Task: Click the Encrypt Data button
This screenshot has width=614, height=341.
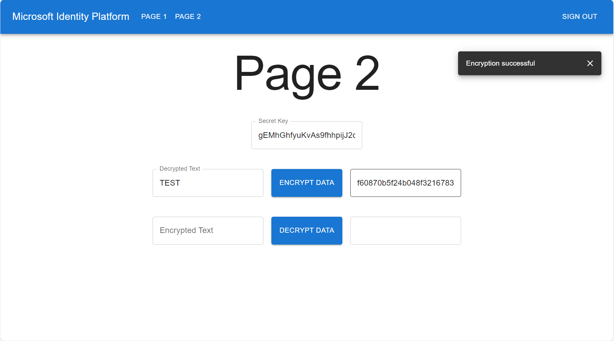Action: pos(307,183)
